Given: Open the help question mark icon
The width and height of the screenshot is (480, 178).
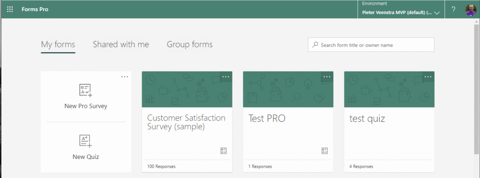Looking at the screenshot, I should (454, 9).
